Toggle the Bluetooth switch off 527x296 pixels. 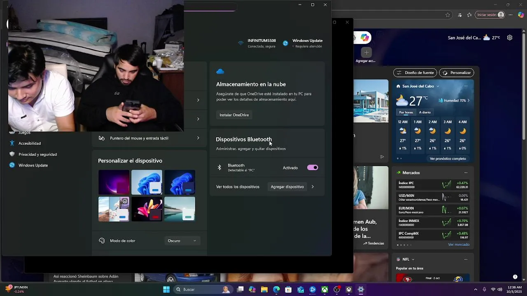coord(312,168)
